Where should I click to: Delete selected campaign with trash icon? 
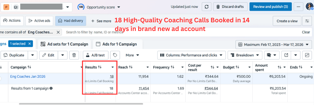(x=74, y=55)
